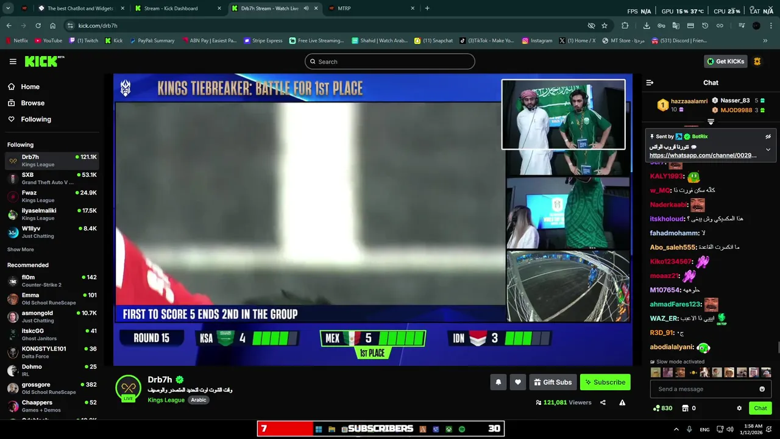Select Fwaz channel in Following list
780x439 pixels.
pos(52,196)
